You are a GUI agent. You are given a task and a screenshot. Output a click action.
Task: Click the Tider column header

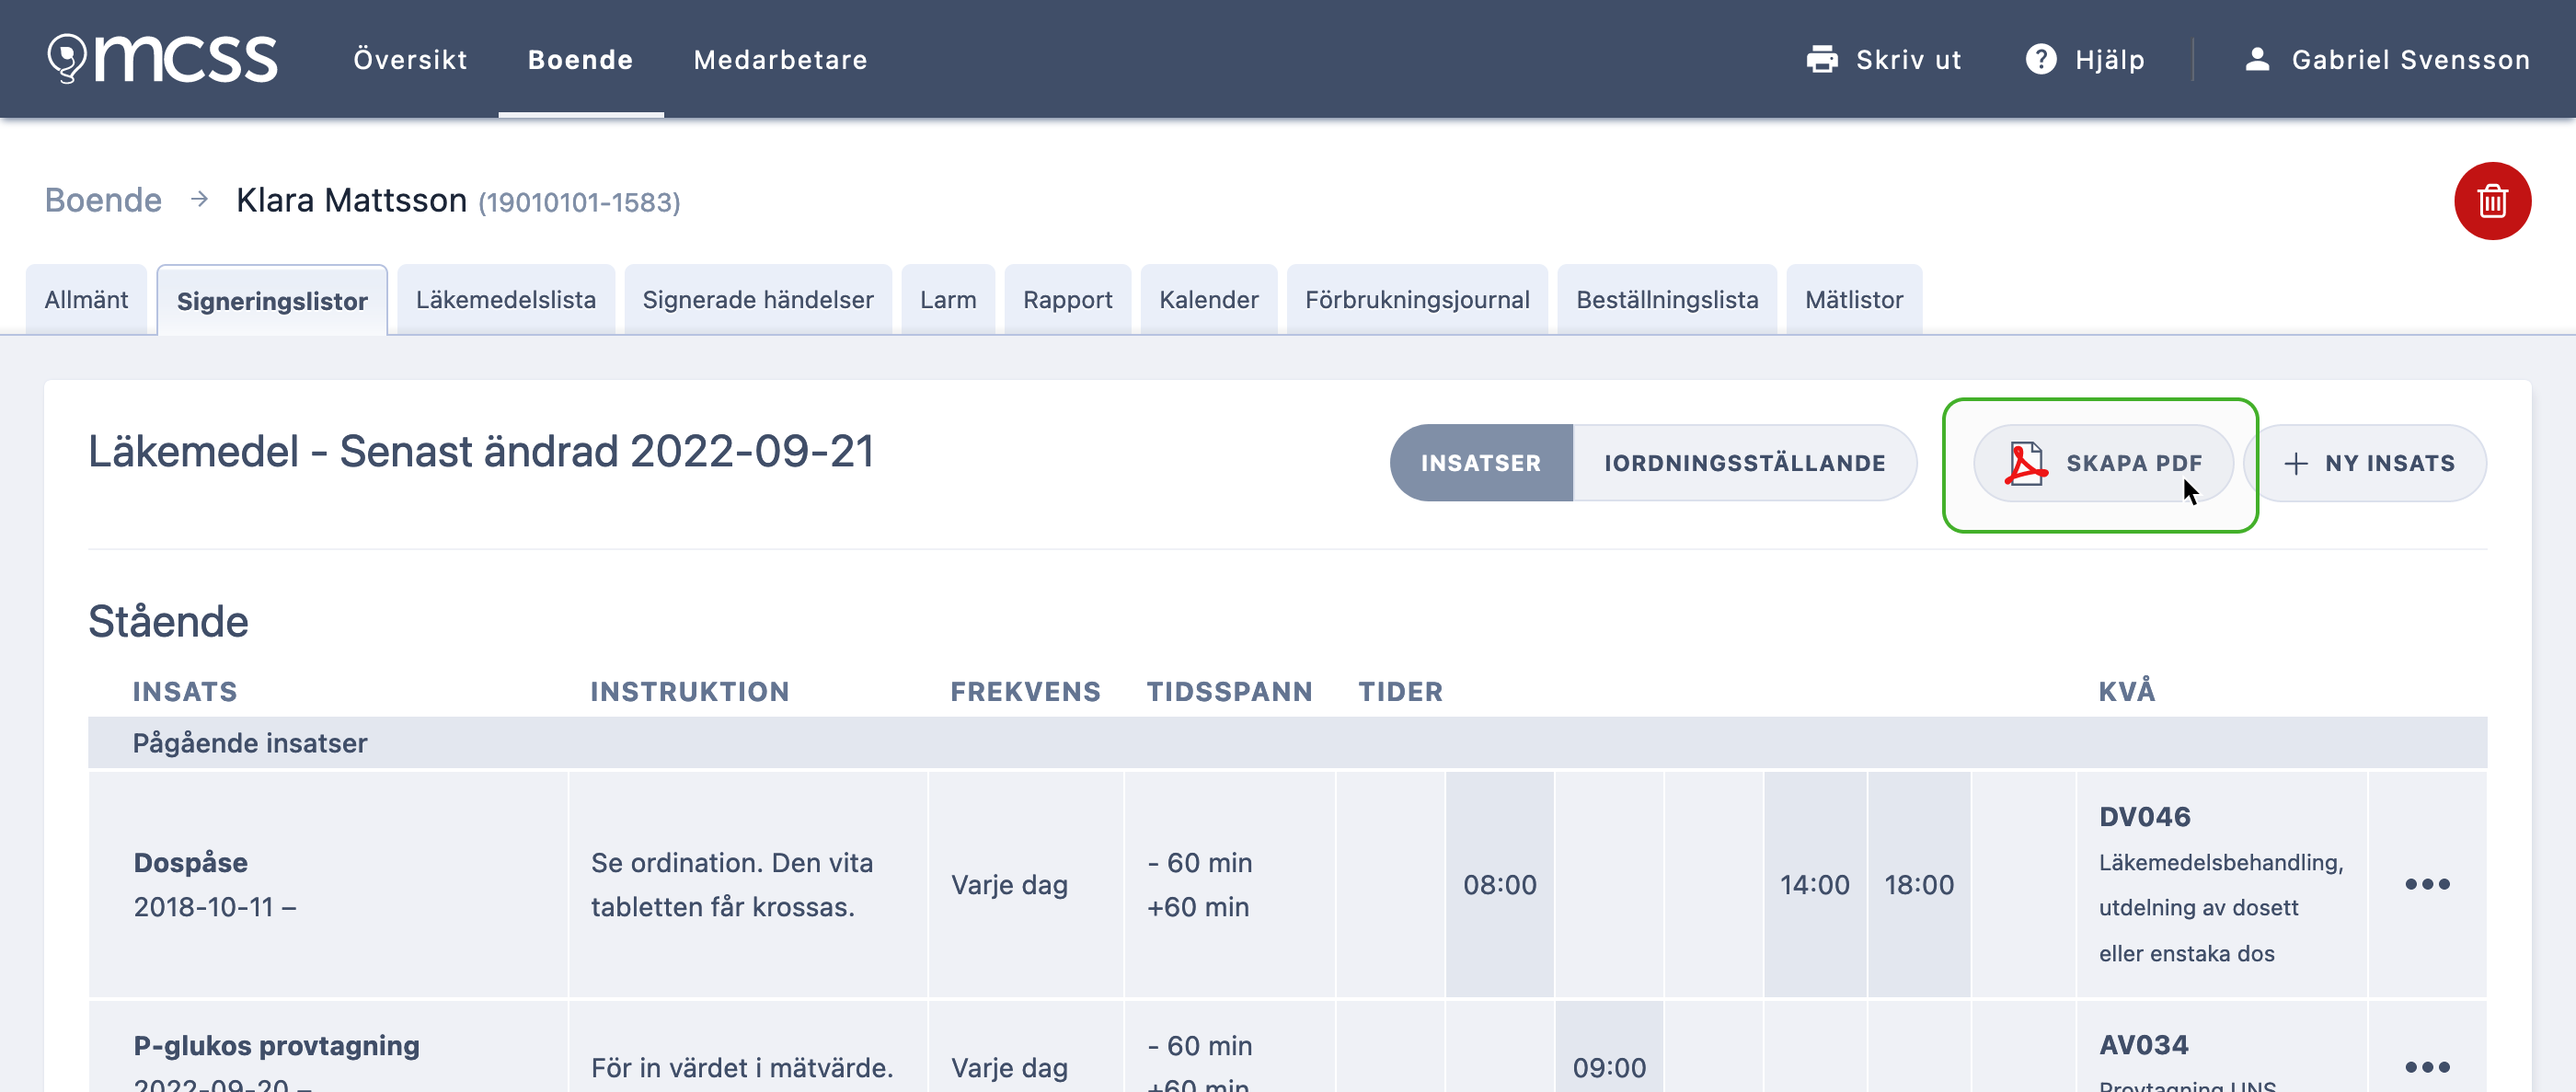[x=1400, y=692]
